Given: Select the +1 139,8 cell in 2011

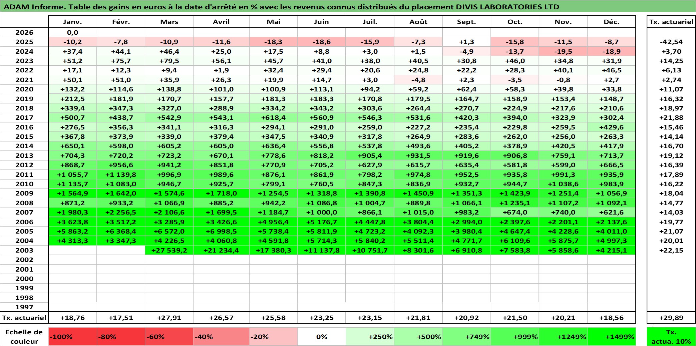Looking at the screenshot, I should coord(121,175).
